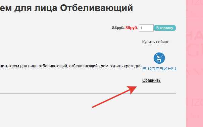This screenshot has width=203, height=127.
Task: Select the crossed-out old price '88руб.'
Action: (118, 28)
